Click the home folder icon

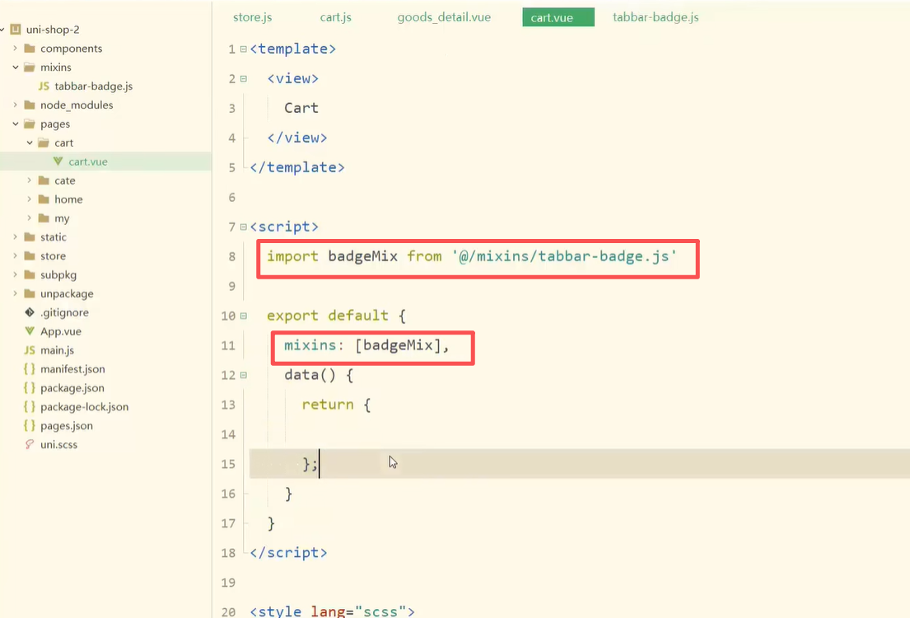[44, 199]
